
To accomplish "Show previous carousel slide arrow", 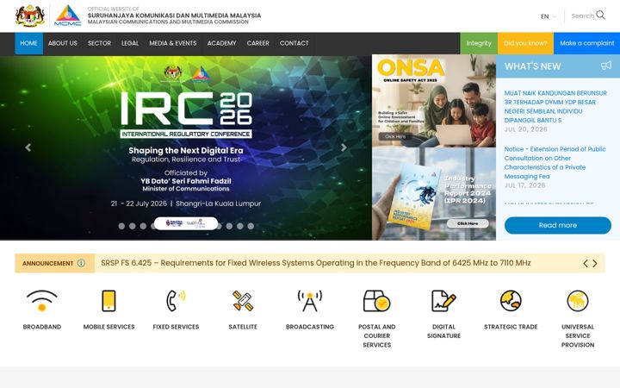I will [x=28, y=147].
